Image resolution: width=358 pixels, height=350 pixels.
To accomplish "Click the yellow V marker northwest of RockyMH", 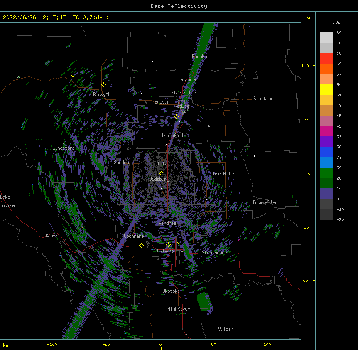I will coord(73,76).
